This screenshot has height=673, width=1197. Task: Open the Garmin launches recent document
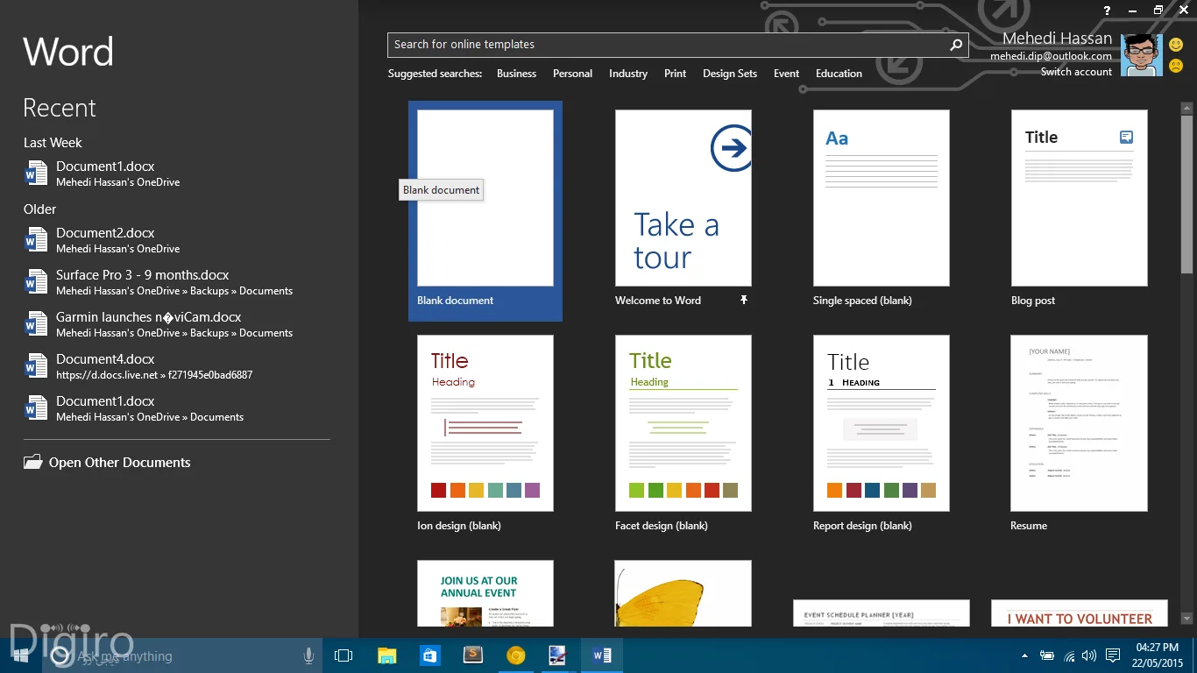(x=177, y=324)
